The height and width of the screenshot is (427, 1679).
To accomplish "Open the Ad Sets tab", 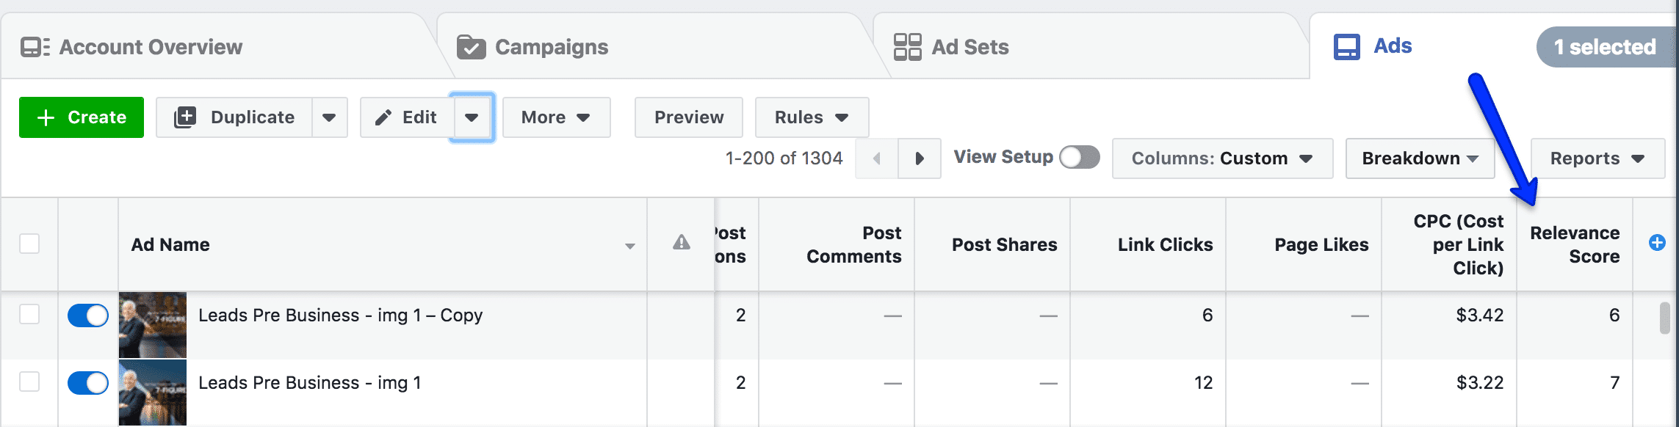I will tap(951, 47).
